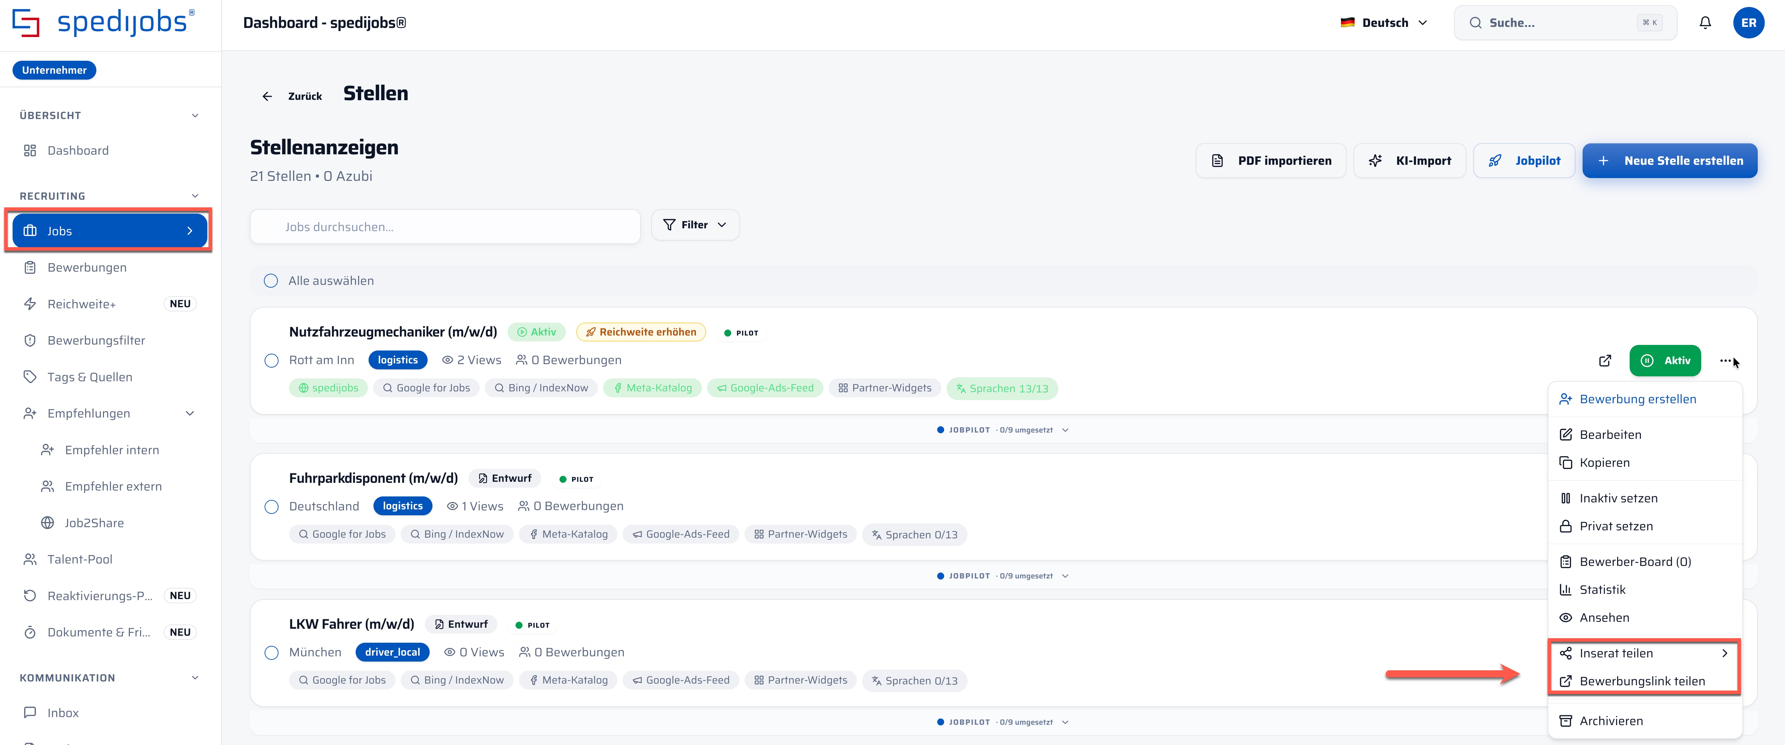This screenshot has height=745, width=1785.
Task: Open the Filter dropdown
Action: pos(695,224)
